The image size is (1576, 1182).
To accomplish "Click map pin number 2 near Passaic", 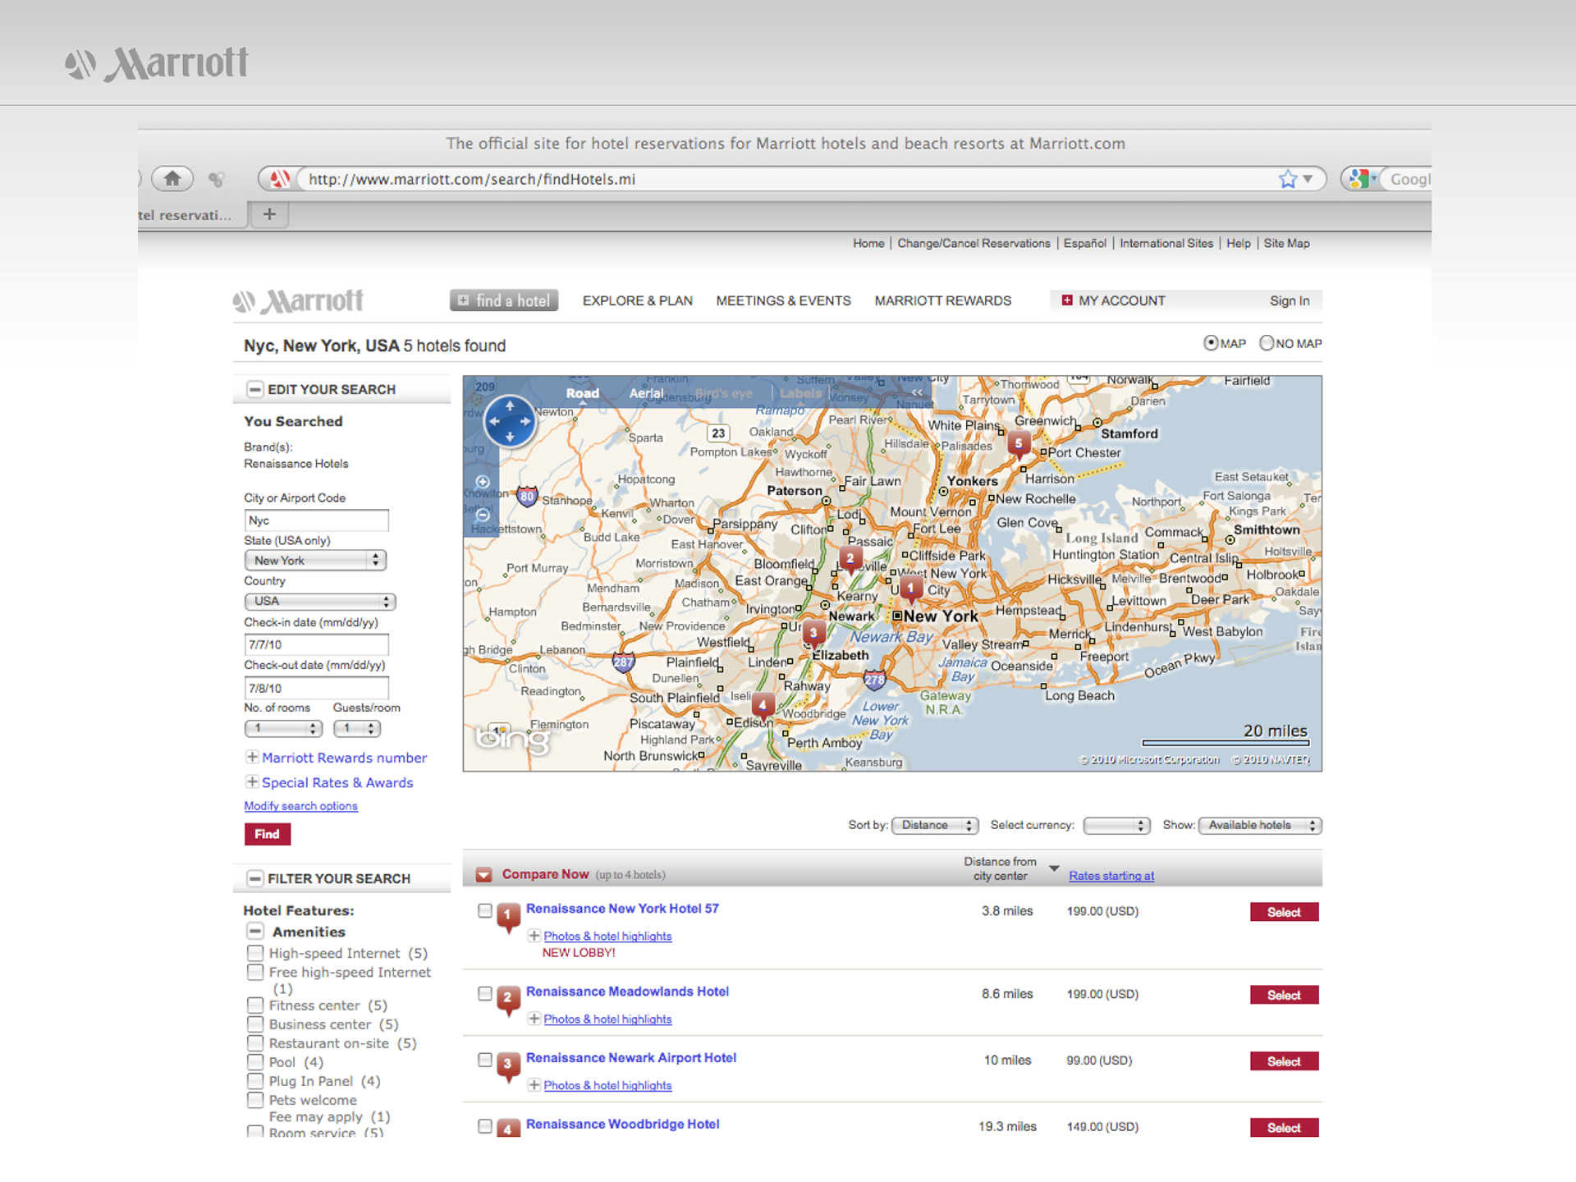I will (850, 560).
